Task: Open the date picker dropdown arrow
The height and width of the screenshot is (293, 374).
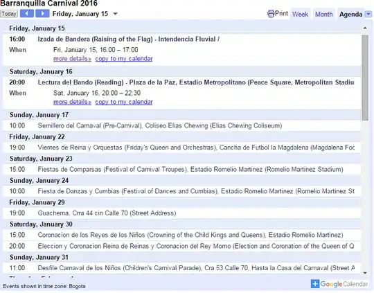Action: 115,14
